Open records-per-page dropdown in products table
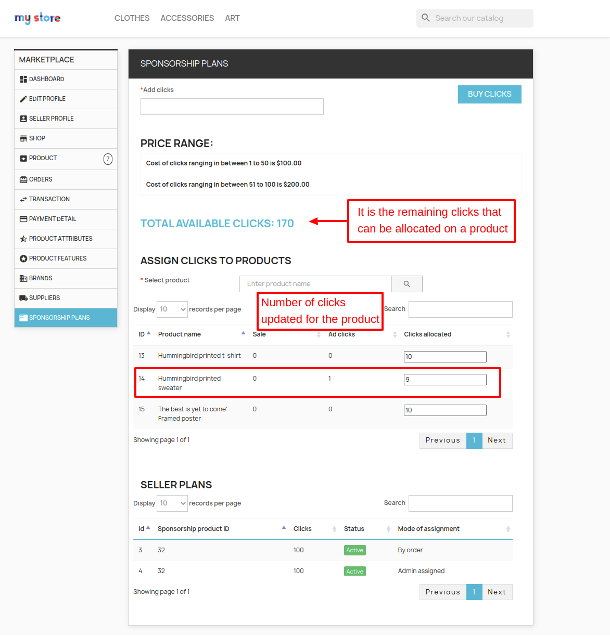610x636 pixels. coord(172,309)
